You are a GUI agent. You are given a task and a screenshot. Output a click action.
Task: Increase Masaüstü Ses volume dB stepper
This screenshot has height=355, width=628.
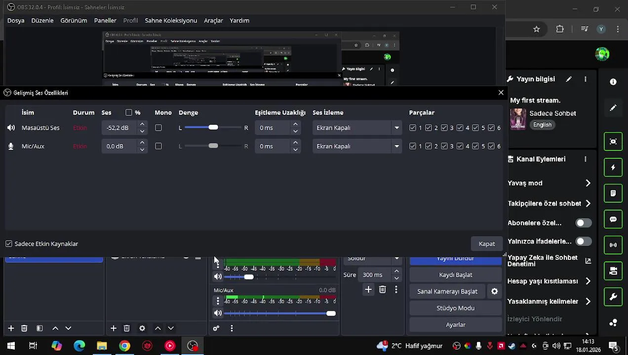(142, 124)
